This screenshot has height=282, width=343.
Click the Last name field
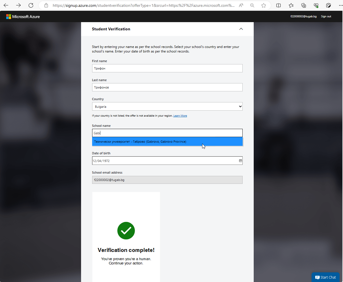[x=167, y=87]
